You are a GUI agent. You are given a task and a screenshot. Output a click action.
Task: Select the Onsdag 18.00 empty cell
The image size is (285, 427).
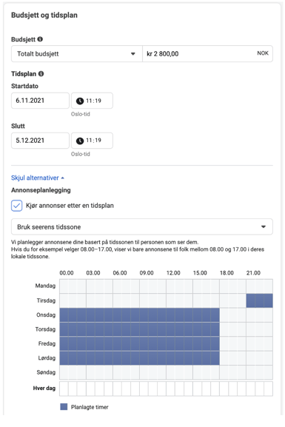224,315
